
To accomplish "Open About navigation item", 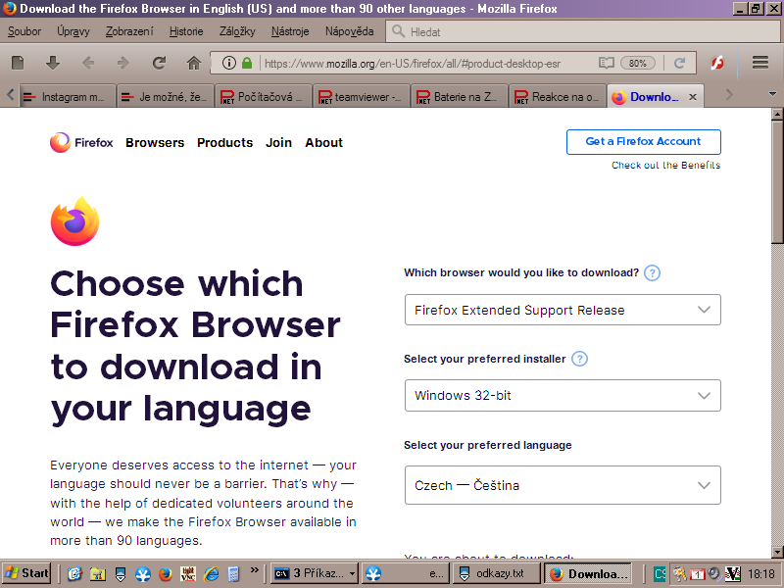I will [x=324, y=142].
